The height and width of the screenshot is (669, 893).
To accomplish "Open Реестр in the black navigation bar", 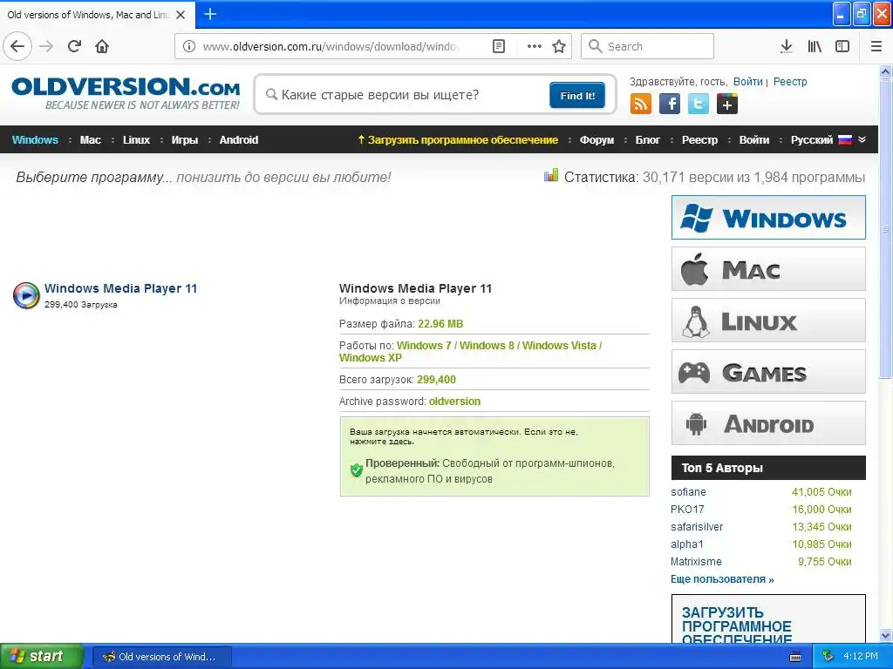I will click(x=699, y=140).
